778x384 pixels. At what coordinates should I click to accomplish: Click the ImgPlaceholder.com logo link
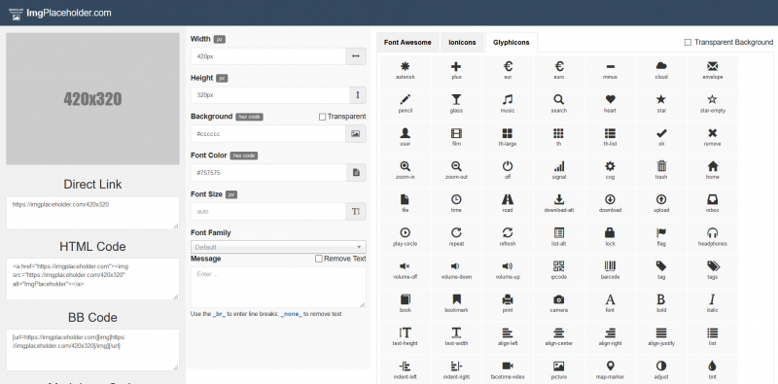61,13
